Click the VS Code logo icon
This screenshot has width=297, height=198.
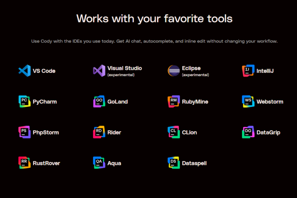pos(24,71)
